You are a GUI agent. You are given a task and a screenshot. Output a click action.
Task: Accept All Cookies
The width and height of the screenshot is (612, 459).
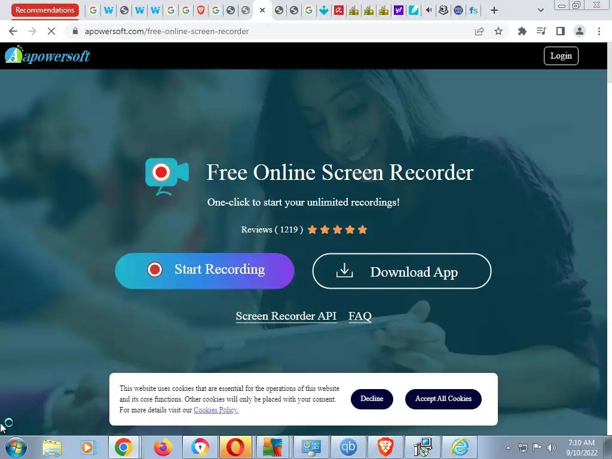point(443,399)
